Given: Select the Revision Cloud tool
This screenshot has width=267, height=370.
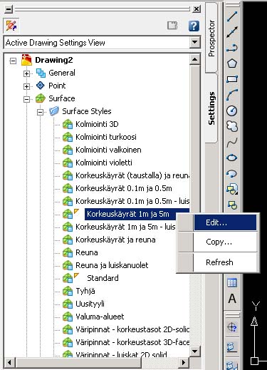Looking at the screenshot, I should point(232,126).
